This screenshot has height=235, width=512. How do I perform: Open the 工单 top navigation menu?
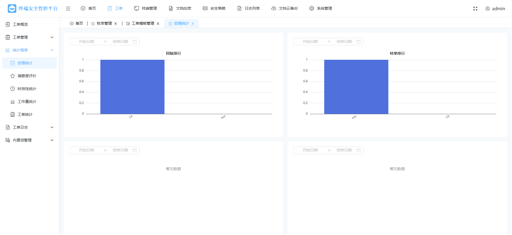click(115, 9)
